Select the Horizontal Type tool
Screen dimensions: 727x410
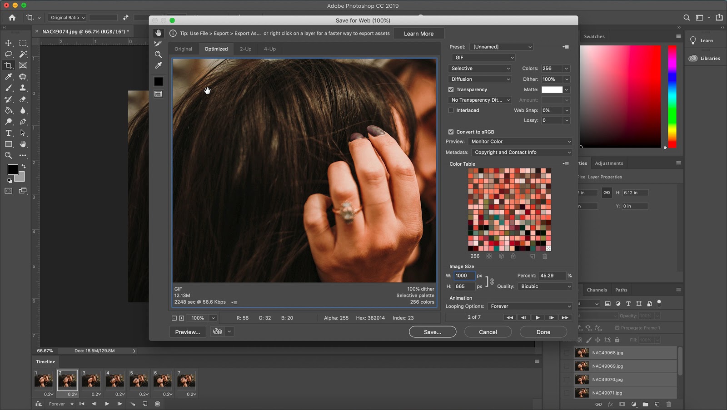click(9, 133)
